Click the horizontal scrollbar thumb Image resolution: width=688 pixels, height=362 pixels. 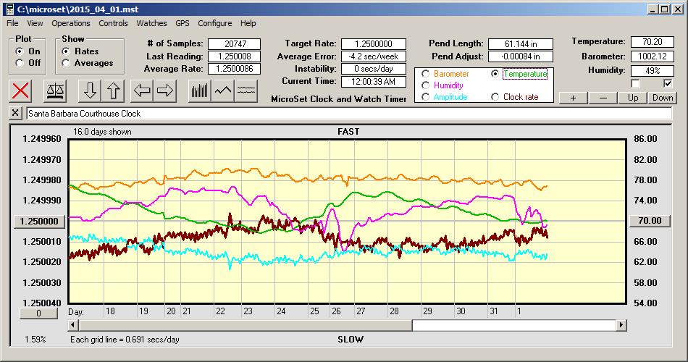(x=246, y=325)
